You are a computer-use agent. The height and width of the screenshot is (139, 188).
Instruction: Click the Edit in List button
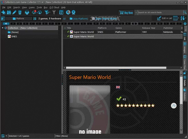pyautogui.click(x=163, y=18)
